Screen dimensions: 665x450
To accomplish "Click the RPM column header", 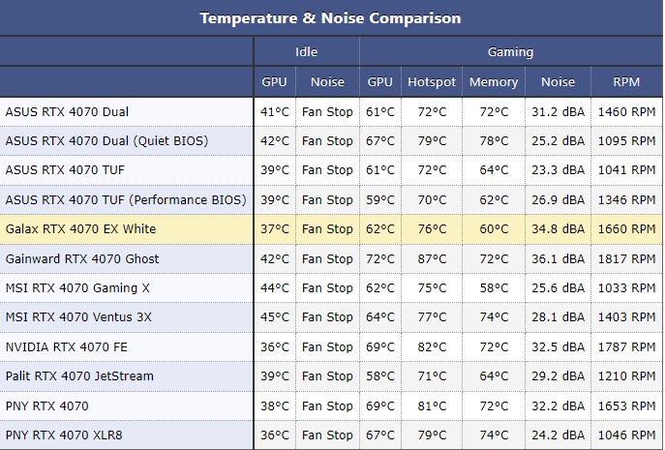I will pos(626,82).
